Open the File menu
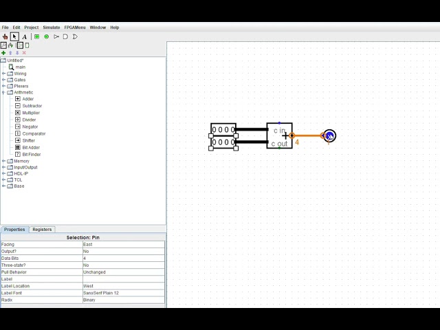This screenshot has width=440, height=330. tap(5, 27)
